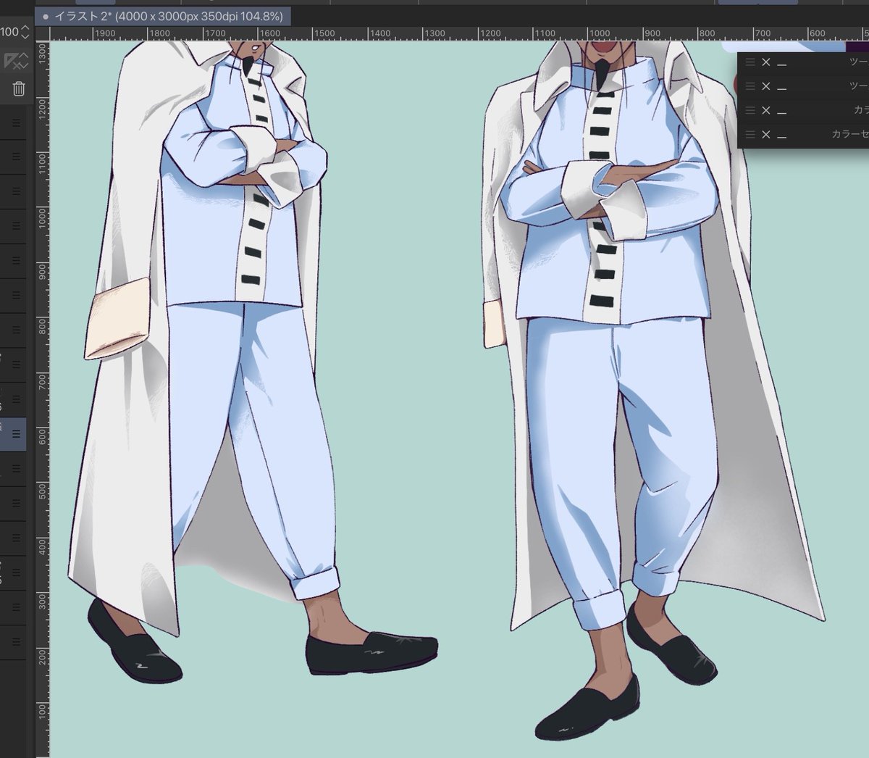Close the uppermost ツー panel row

[766, 62]
